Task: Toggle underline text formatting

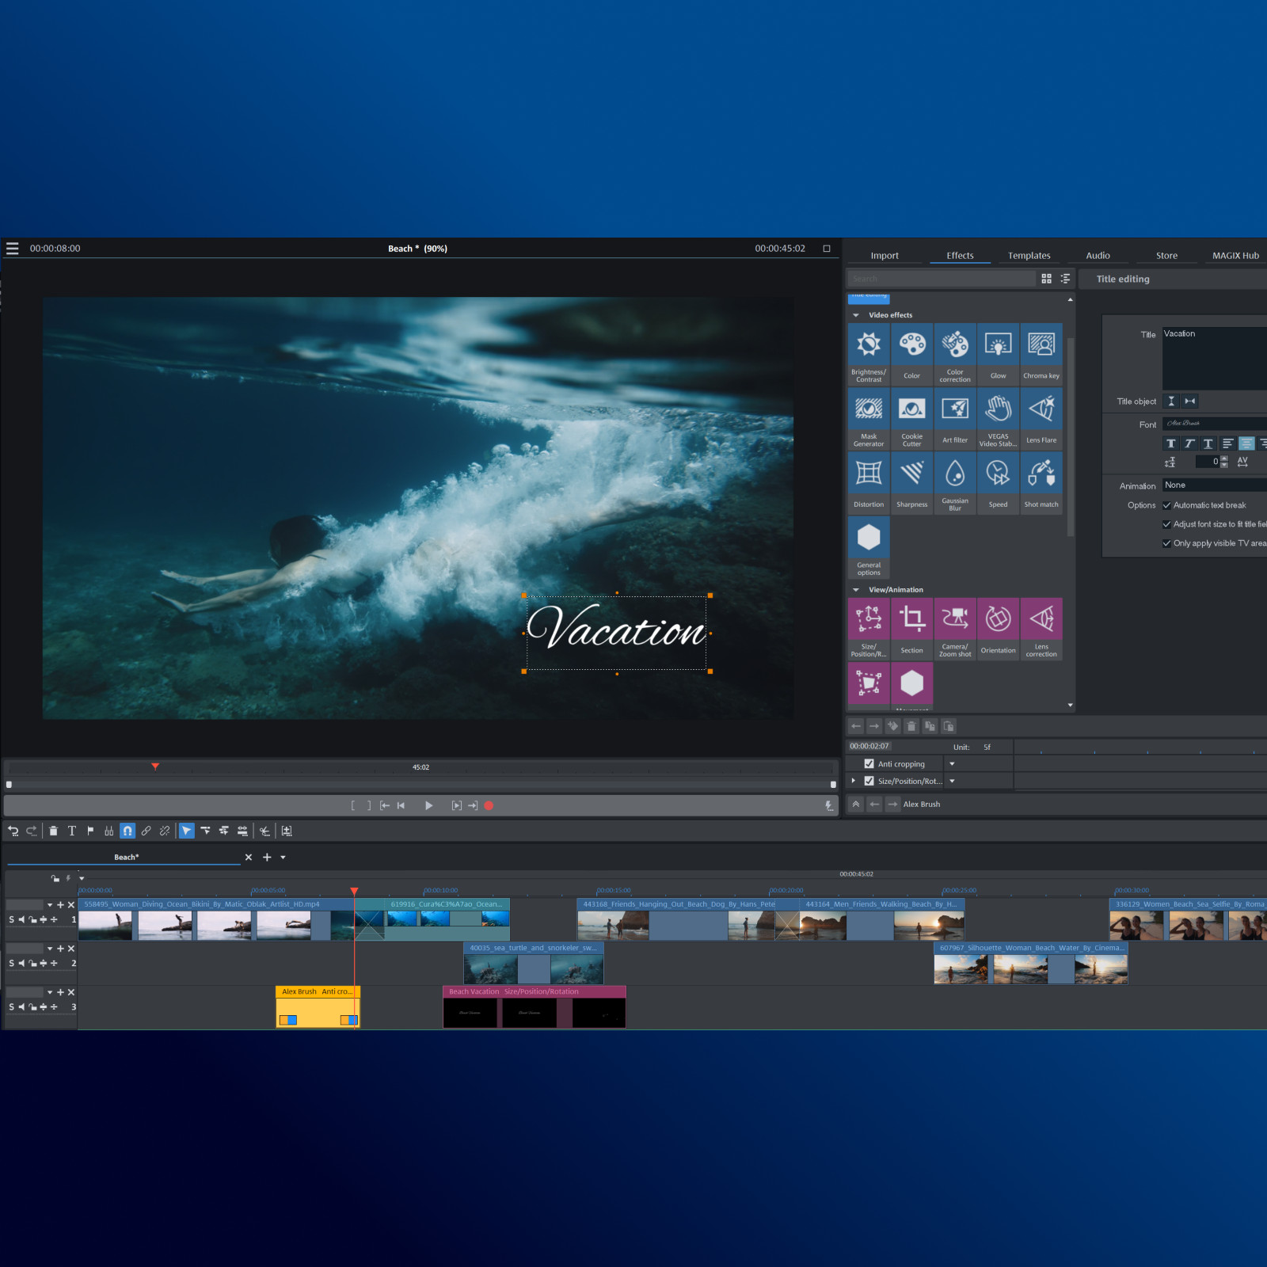Action: pos(1208,443)
